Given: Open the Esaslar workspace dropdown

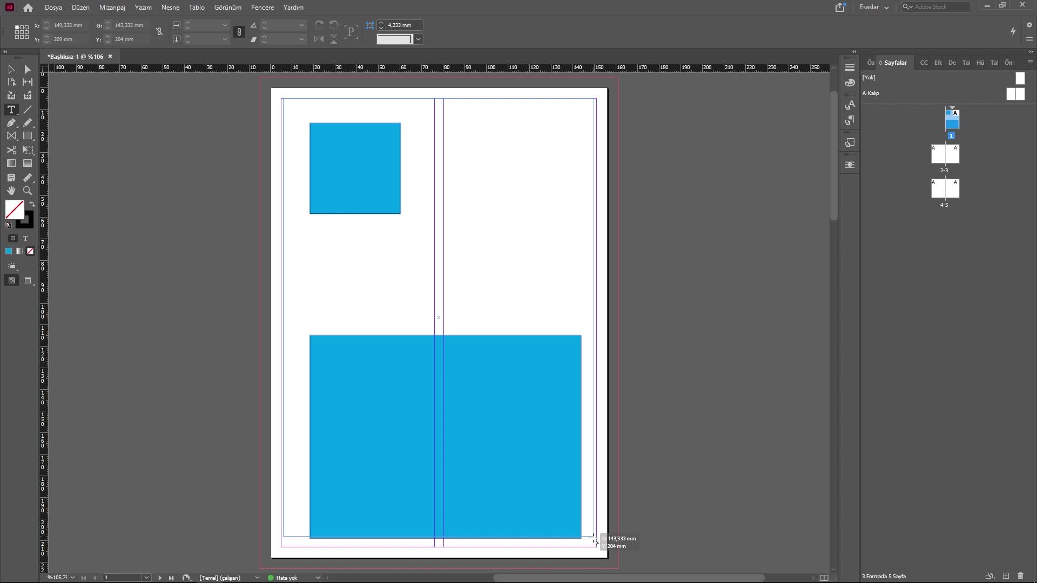Looking at the screenshot, I should tap(874, 7).
